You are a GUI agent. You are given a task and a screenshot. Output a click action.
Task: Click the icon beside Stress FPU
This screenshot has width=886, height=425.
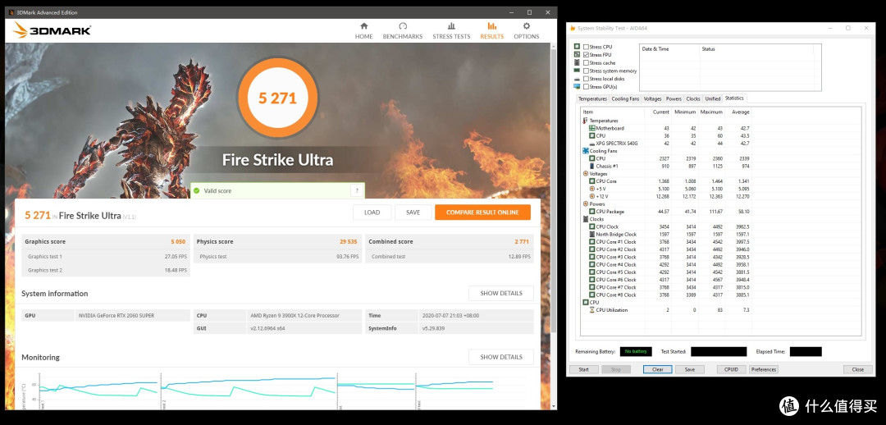click(x=577, y=55)
